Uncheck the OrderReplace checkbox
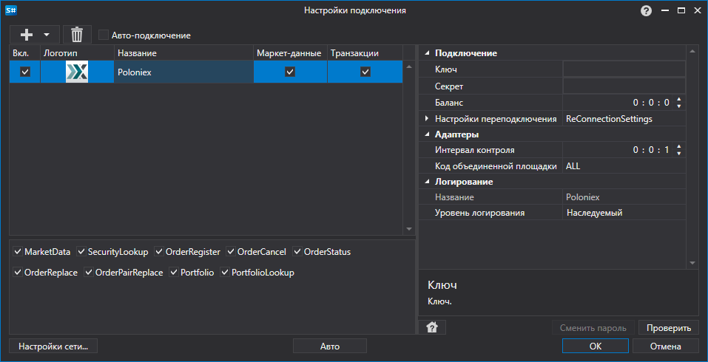 18,273
